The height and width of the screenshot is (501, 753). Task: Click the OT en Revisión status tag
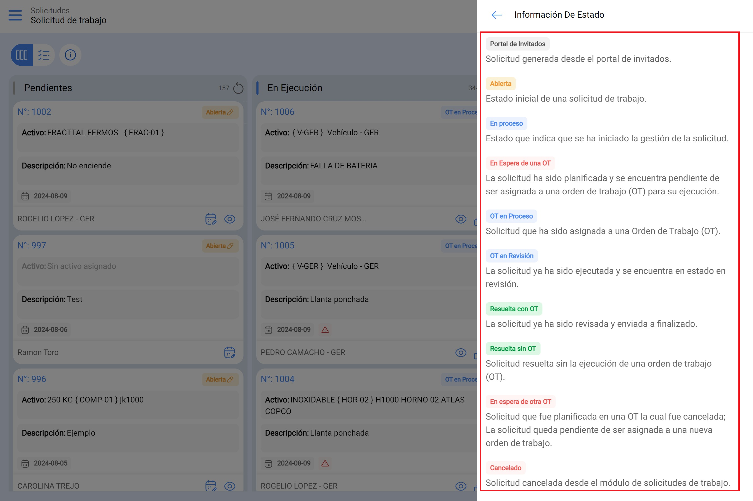tap(512, 256)
